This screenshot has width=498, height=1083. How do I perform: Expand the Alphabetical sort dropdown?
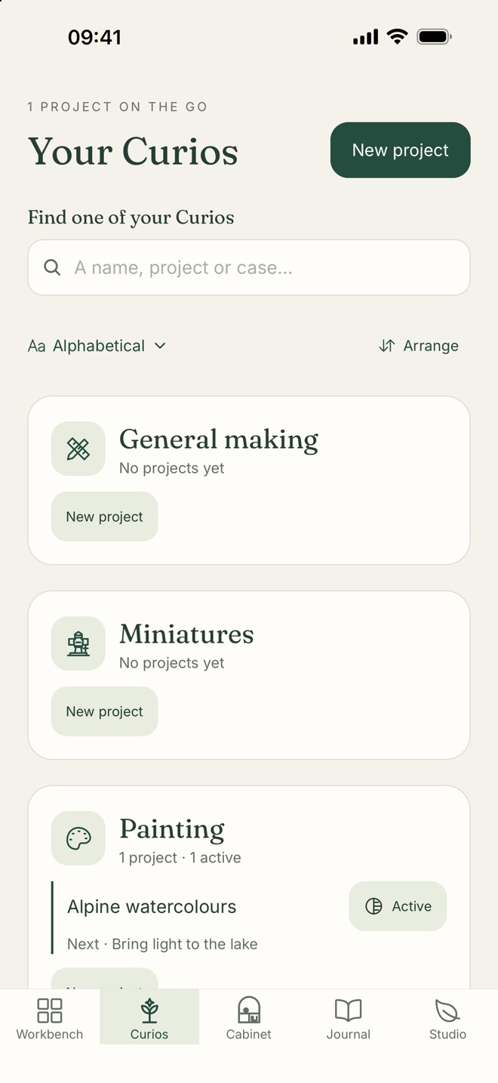pos(97,346)
